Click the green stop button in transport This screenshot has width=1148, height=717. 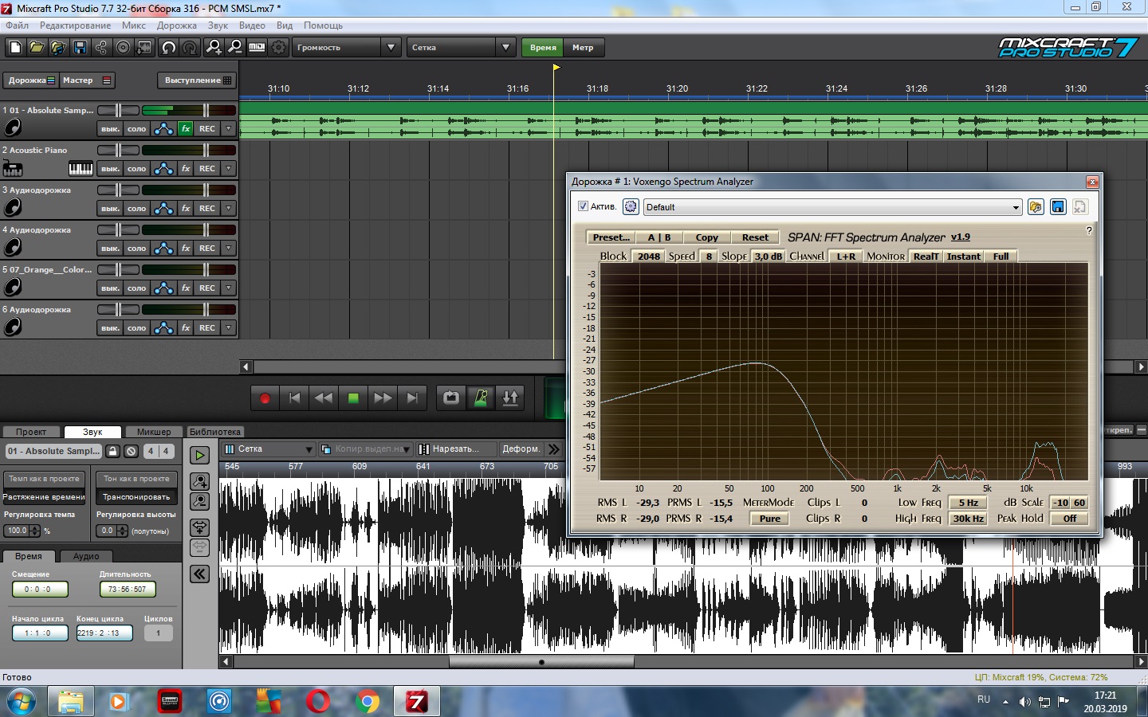[x=353, y=398]
